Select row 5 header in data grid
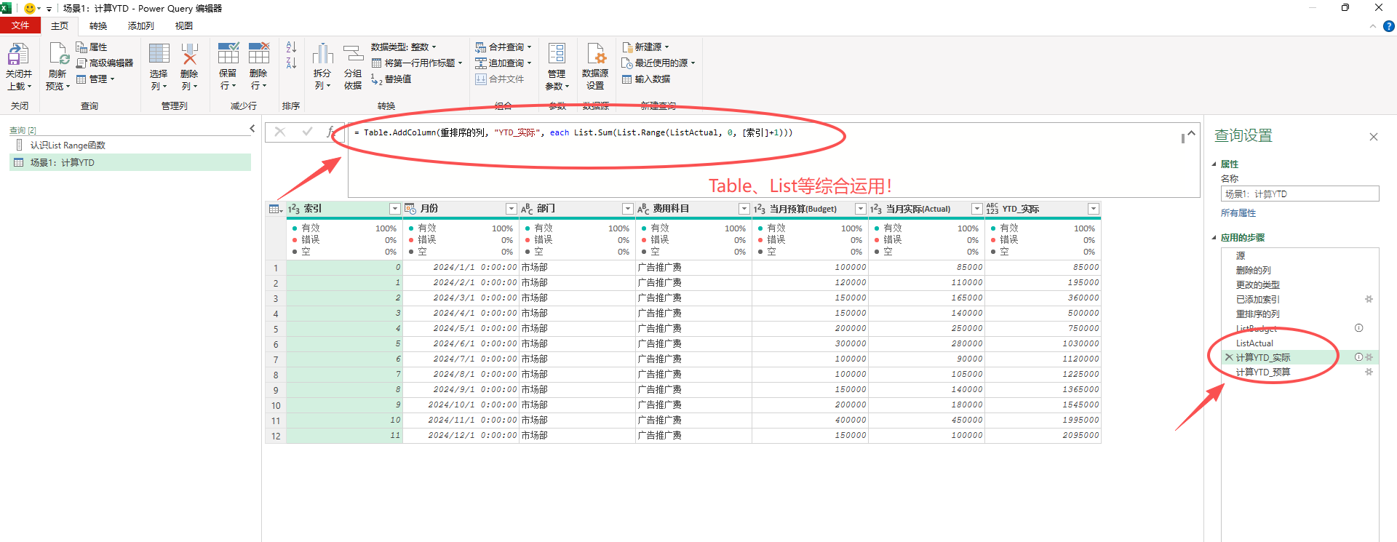This screenshot has height=542, width=1397. (x=276, y=329)
